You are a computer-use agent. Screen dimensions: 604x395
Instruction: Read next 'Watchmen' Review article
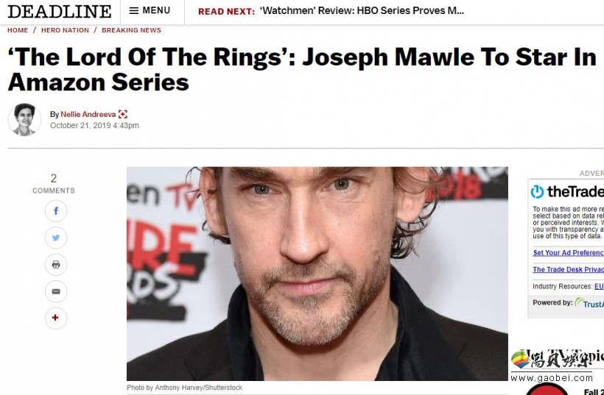point(362,11)
